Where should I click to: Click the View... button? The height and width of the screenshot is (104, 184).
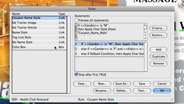coord(82,84)
